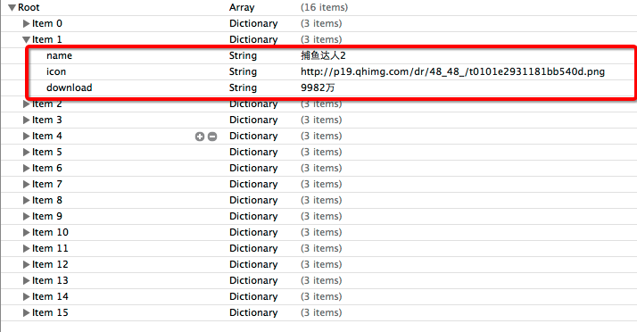Remove Item 4 with the minus icon
The image size is (637, 332).
tap(212, 137)
